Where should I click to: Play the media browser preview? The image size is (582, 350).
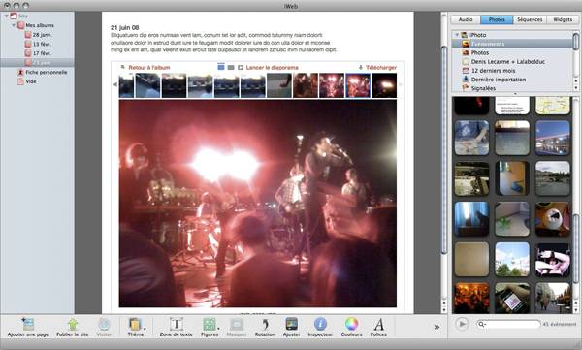click(462, 324)
